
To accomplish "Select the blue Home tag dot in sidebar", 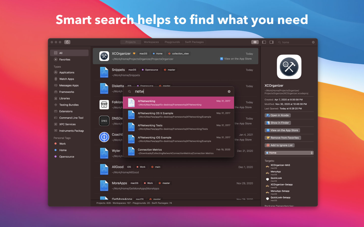I will 56,150.
